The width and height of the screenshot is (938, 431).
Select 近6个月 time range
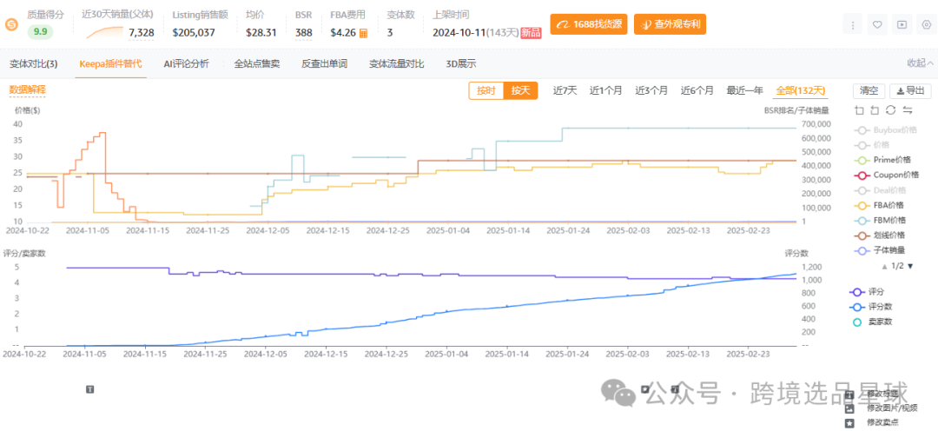click(697, 91)
